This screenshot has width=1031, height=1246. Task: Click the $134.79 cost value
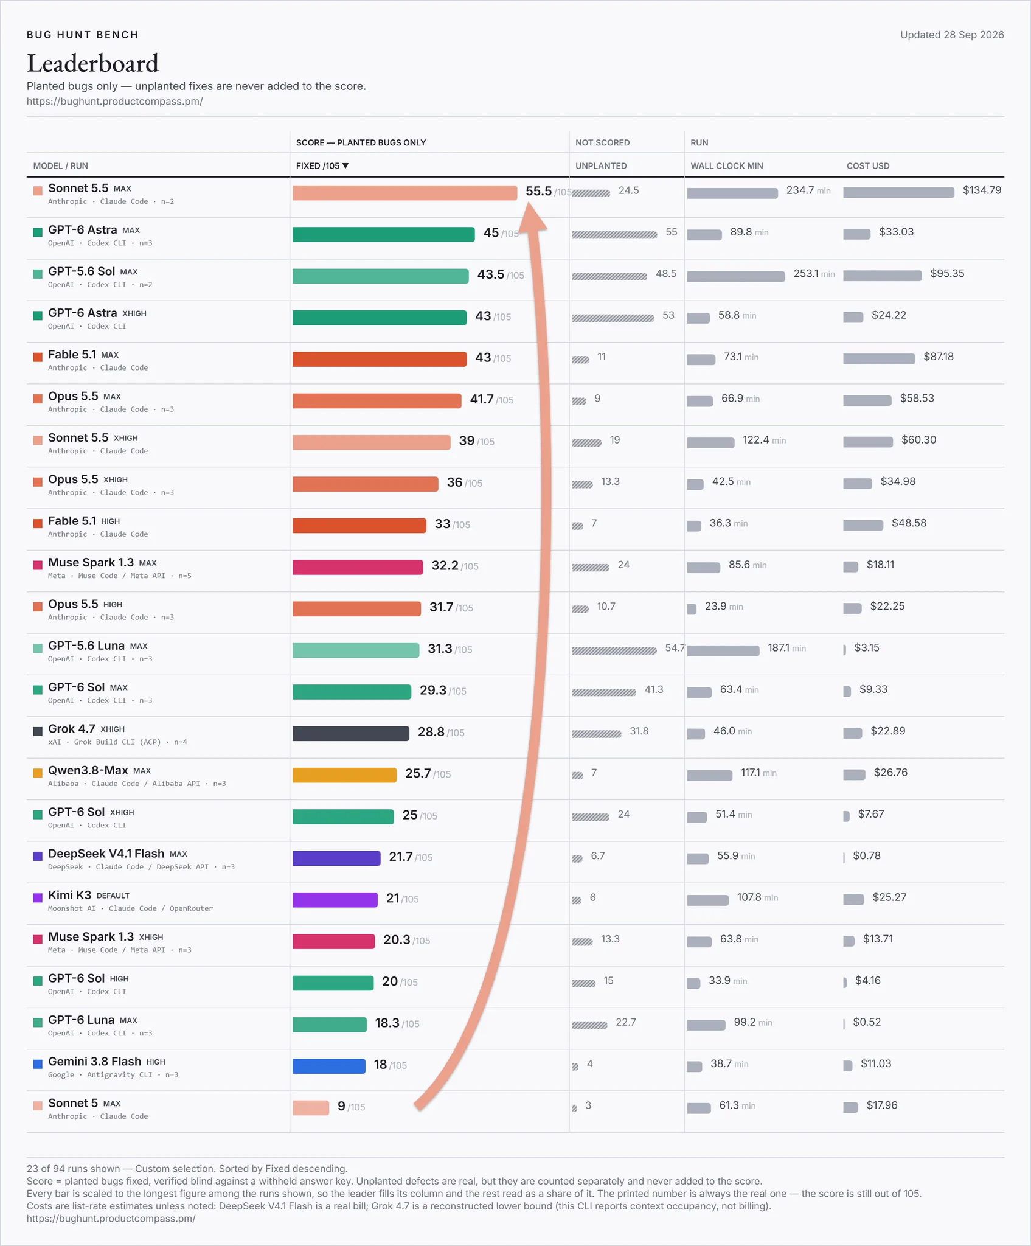[982, 190]
